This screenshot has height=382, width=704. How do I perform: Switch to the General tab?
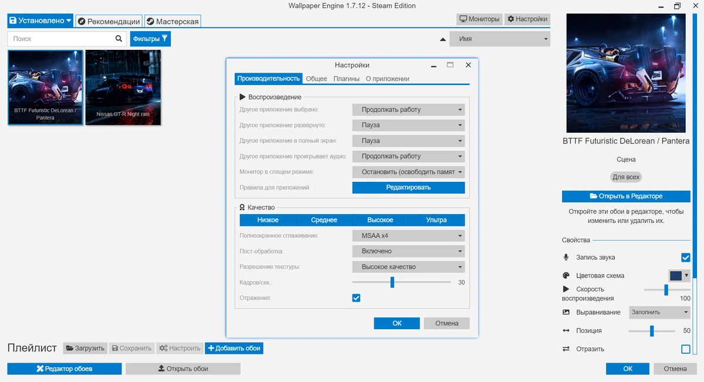click(316, 79)
